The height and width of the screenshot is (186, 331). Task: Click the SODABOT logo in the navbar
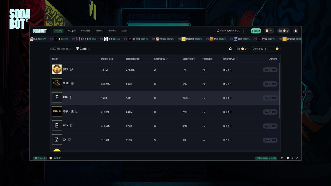(40, 31)
